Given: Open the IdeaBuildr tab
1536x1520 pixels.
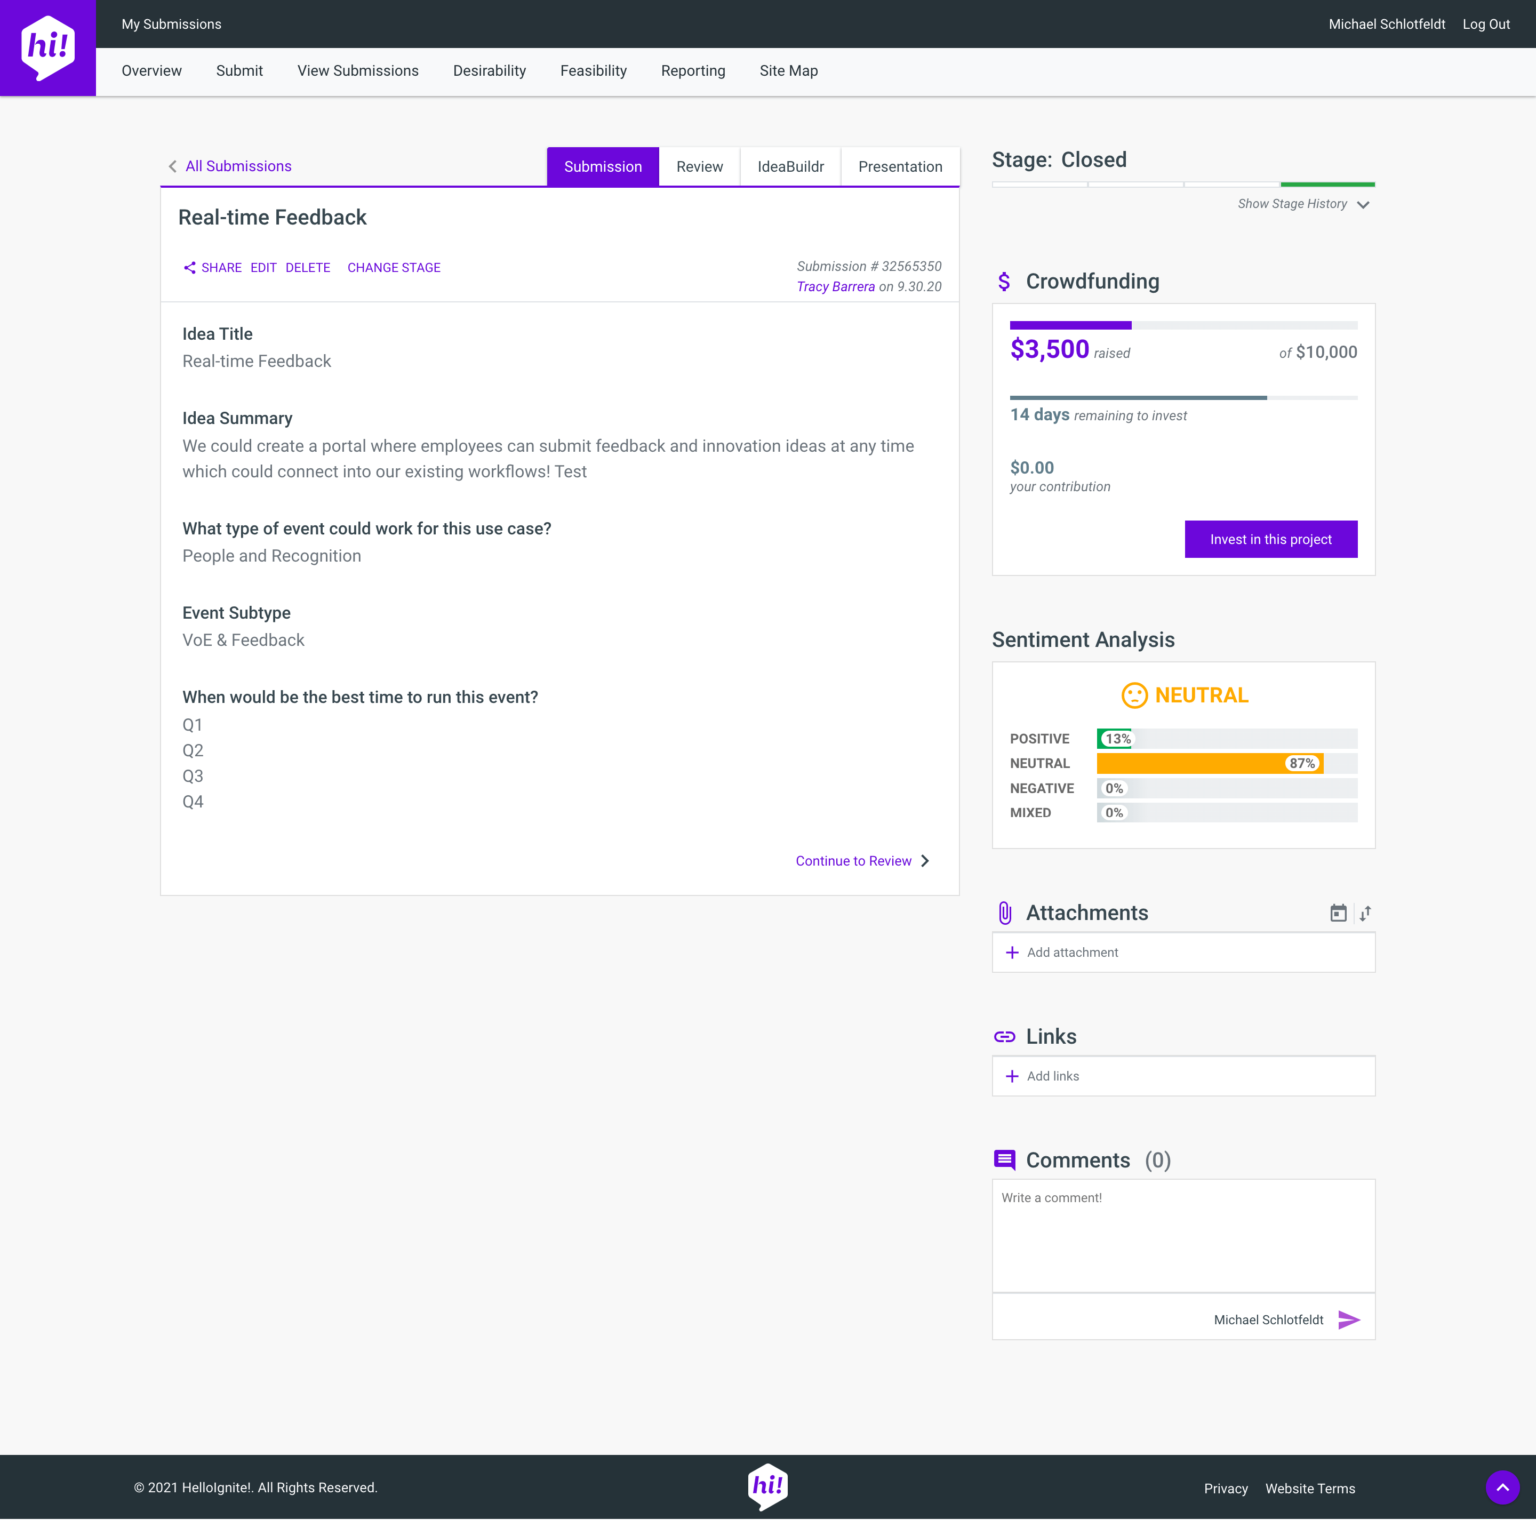Looking at the screenshot, I should point(790,167).
